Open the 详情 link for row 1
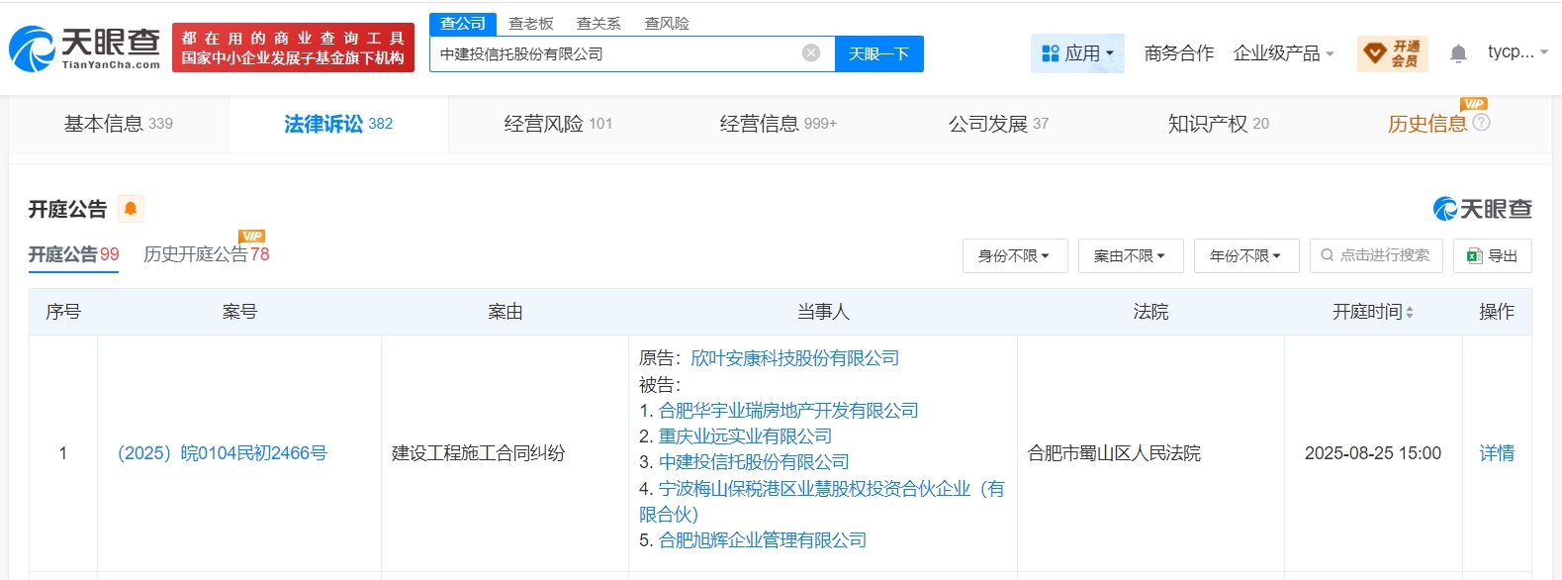 (1497, 453)
